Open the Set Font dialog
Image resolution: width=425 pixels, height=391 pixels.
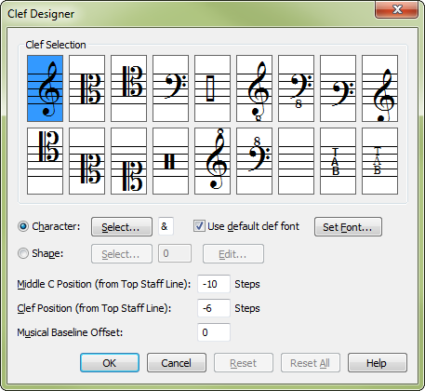coord(348,227)
